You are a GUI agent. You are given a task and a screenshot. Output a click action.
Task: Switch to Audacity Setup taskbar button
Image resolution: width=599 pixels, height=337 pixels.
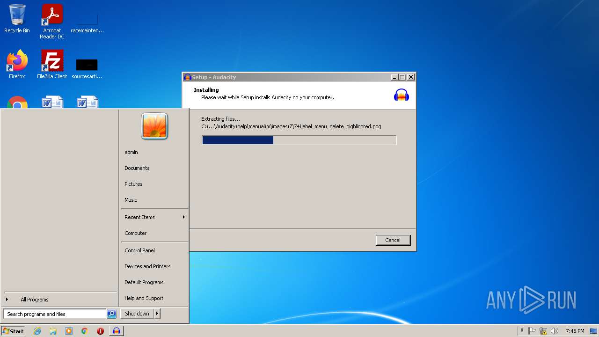[x=117, y=331]
